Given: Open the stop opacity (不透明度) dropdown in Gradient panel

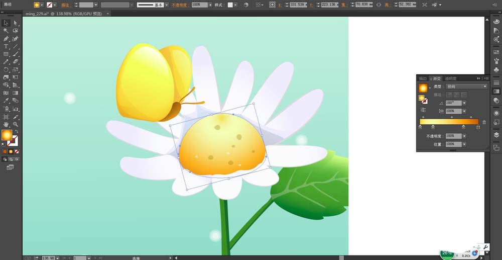Looking at the screenshot, I should [x=464, y=136].
